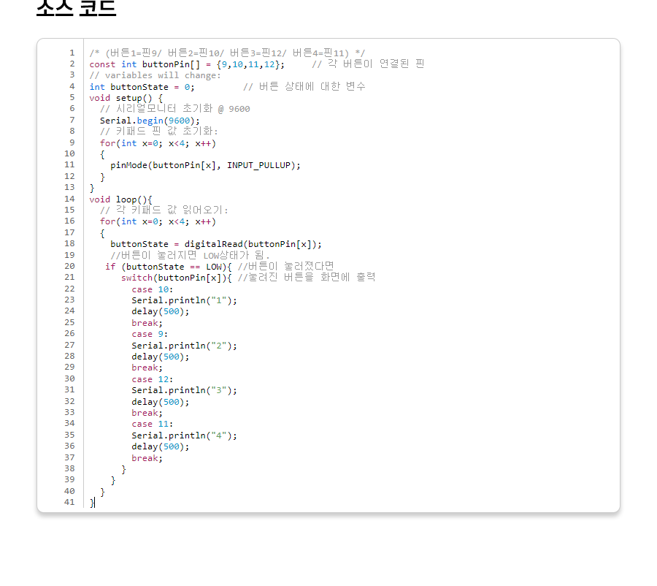The image size is (657, 586).
Task: Click the 'void setup() {' line
Action: [x=126, y=98]
